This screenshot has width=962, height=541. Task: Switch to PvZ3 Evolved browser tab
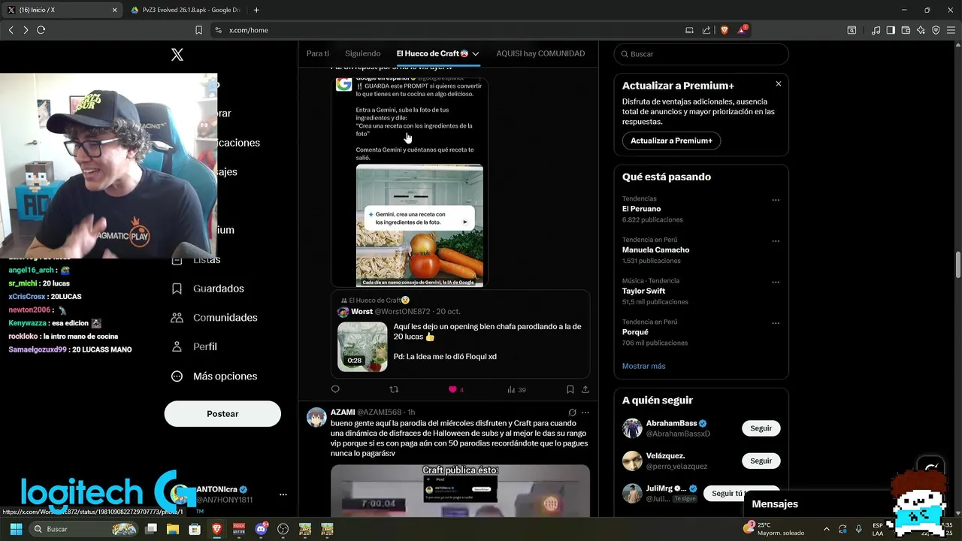coord(187,10)
